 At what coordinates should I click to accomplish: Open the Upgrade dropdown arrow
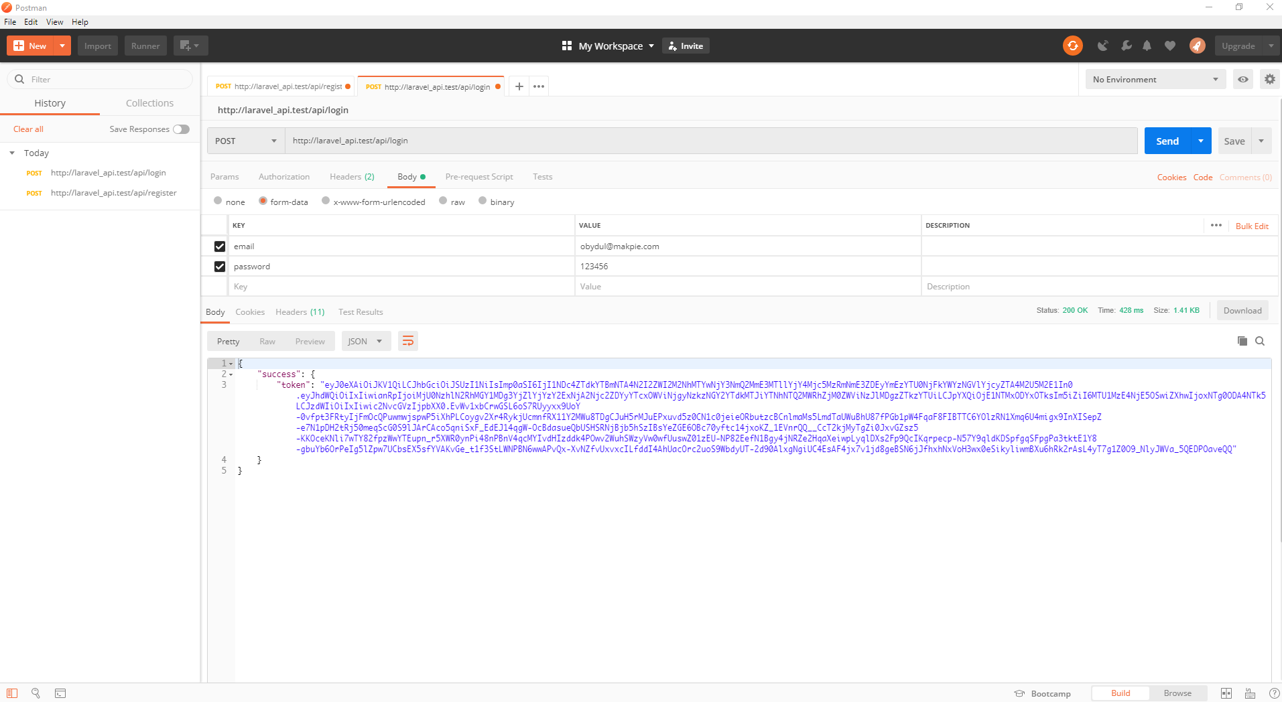1271,46
